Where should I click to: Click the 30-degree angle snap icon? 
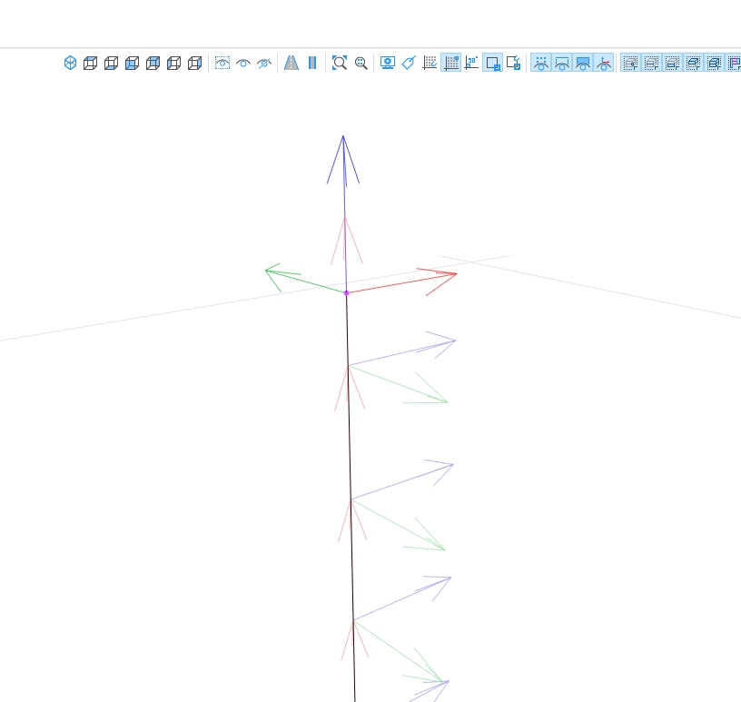471,63
